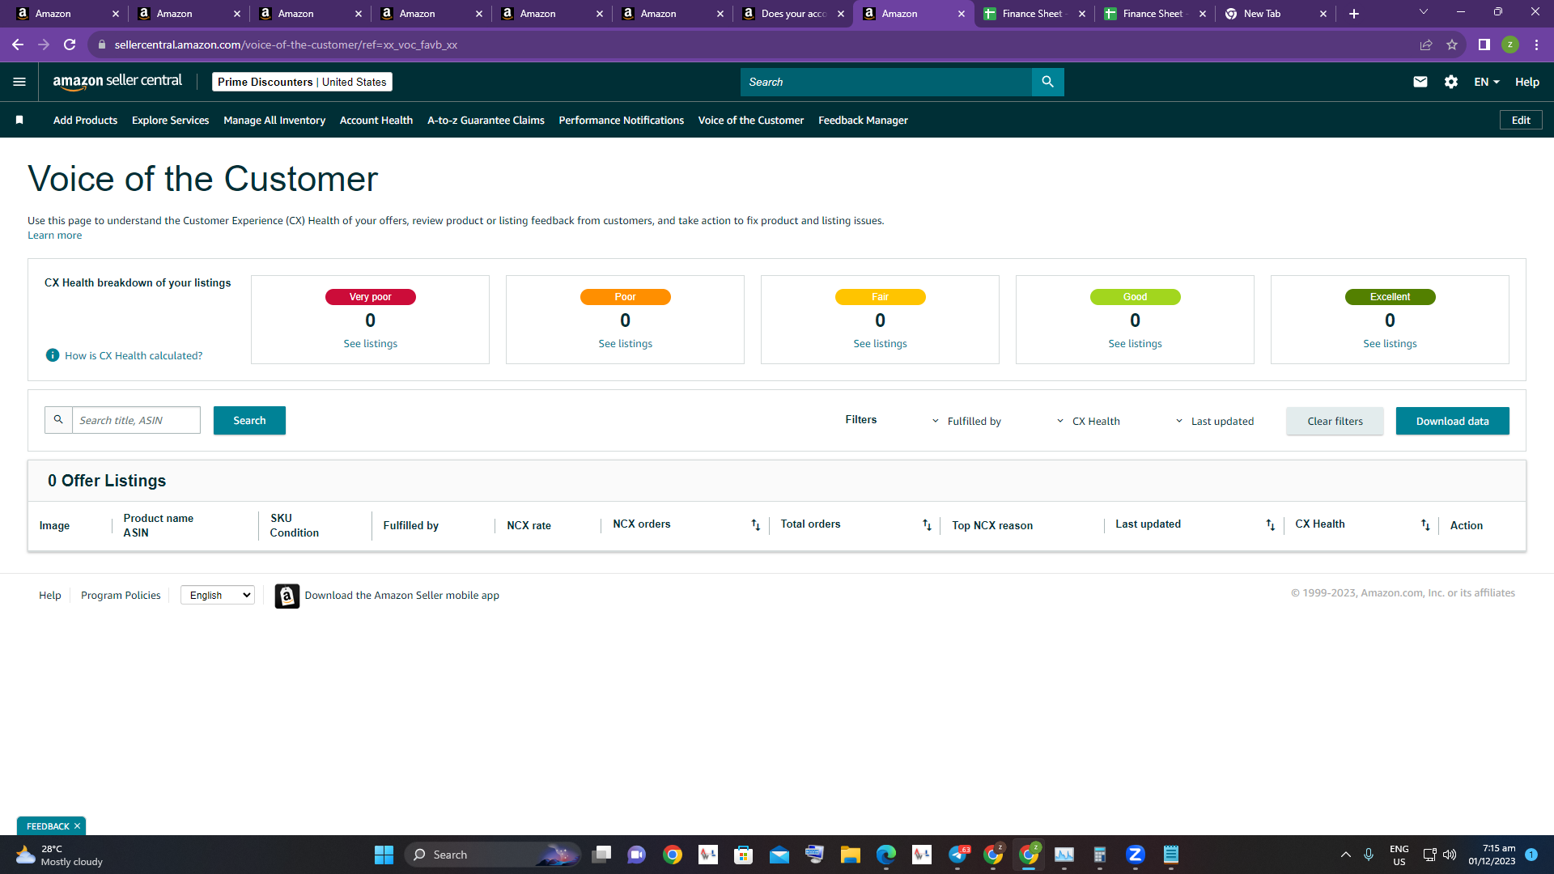Click the blue Search button for listings

pos(249,420)
